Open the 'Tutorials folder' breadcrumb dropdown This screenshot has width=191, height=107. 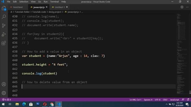[x=22, y=12]
